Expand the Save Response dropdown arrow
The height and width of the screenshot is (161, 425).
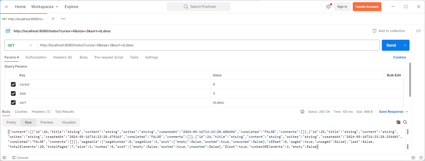point(406,112)
